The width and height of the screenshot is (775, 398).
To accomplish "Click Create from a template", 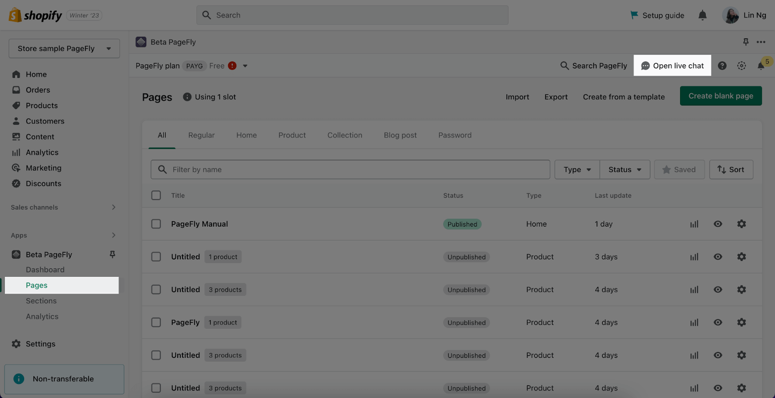I will tap(624, 97).
